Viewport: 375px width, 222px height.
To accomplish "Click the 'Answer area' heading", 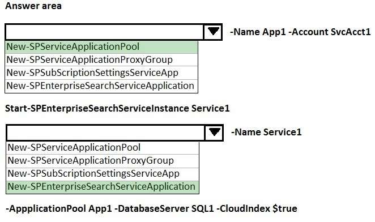I will [x=33, y=6].
